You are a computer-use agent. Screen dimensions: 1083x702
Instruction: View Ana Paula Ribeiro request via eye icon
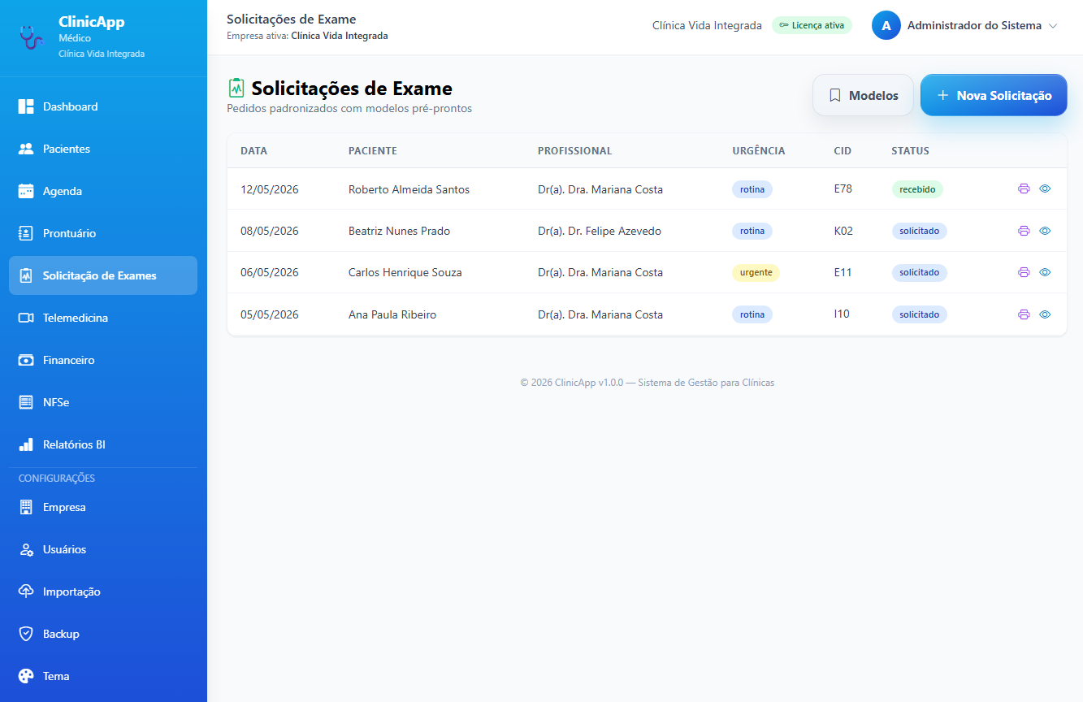[1045, 314]
